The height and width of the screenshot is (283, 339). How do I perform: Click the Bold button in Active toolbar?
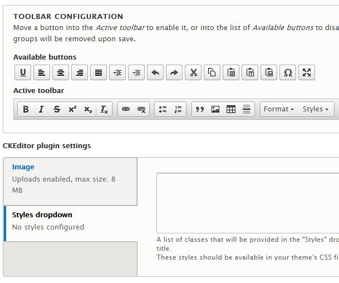tap(26, 109)
